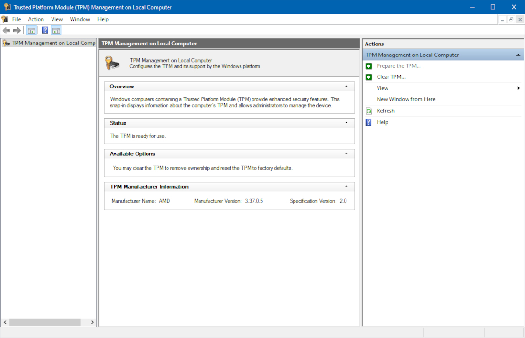Open the File menu
This screenshot has height=338, width=525.
(x=16, y=19)
